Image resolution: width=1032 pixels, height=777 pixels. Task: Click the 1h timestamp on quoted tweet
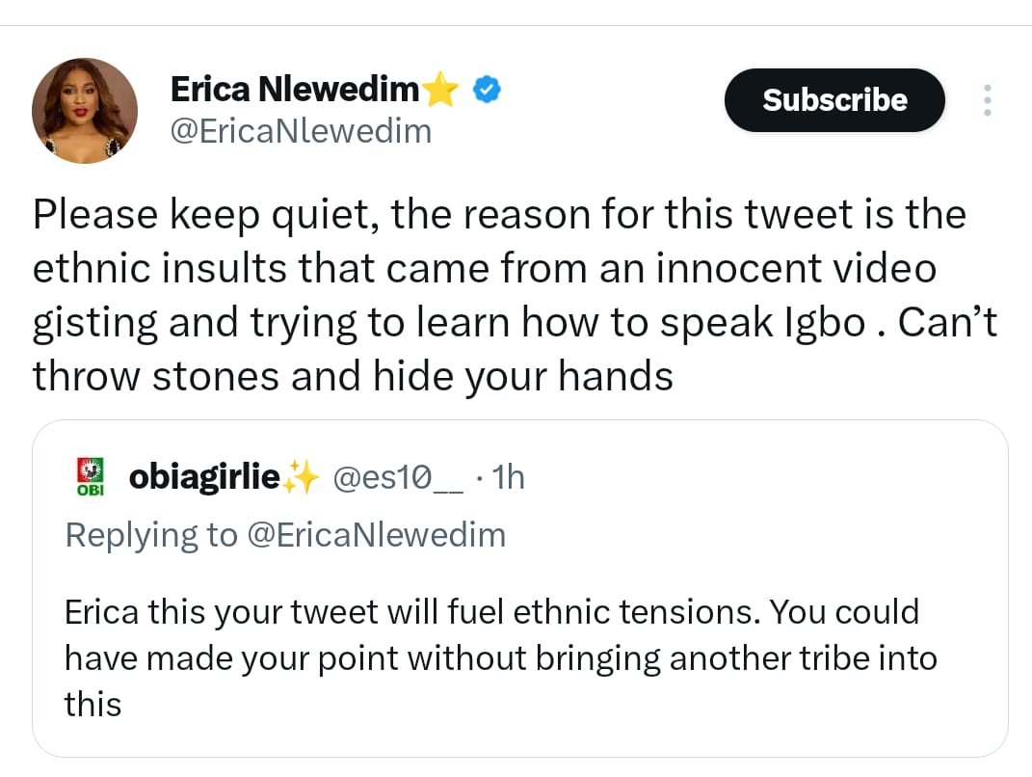508,477
